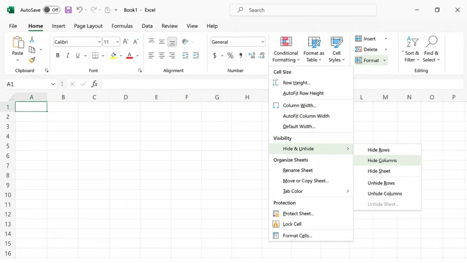The image size is (467, 263).
Task: Select Hide Sheet from submenu
Action: pyautogui.click(x=387, y=171)
